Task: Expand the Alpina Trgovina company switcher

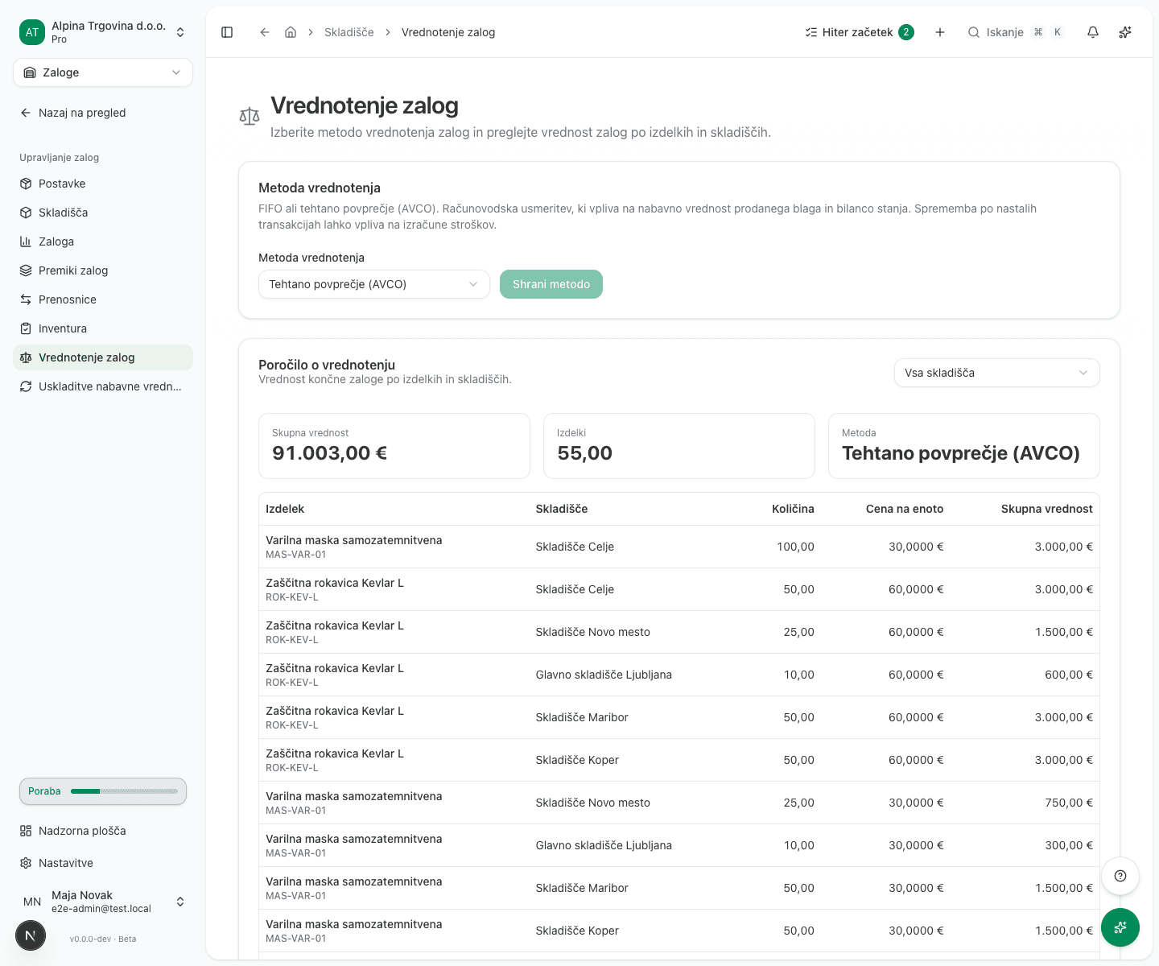Action: tap(103, 32)
